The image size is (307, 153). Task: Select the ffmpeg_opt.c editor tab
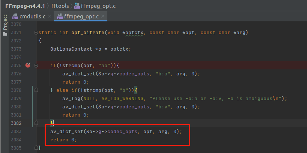(80, 16)
